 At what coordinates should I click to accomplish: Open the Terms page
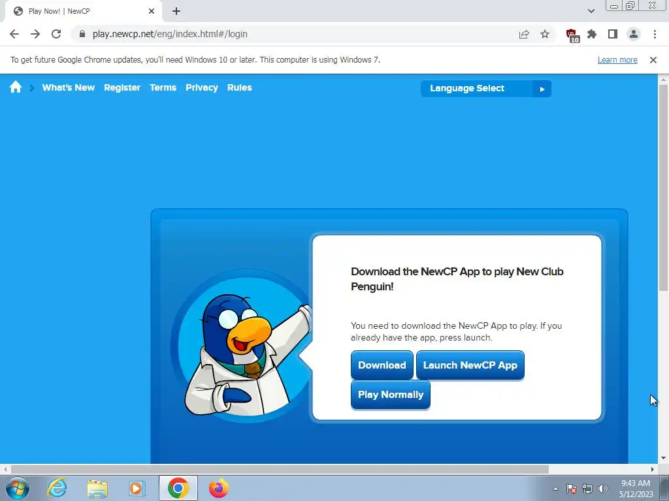163,87
